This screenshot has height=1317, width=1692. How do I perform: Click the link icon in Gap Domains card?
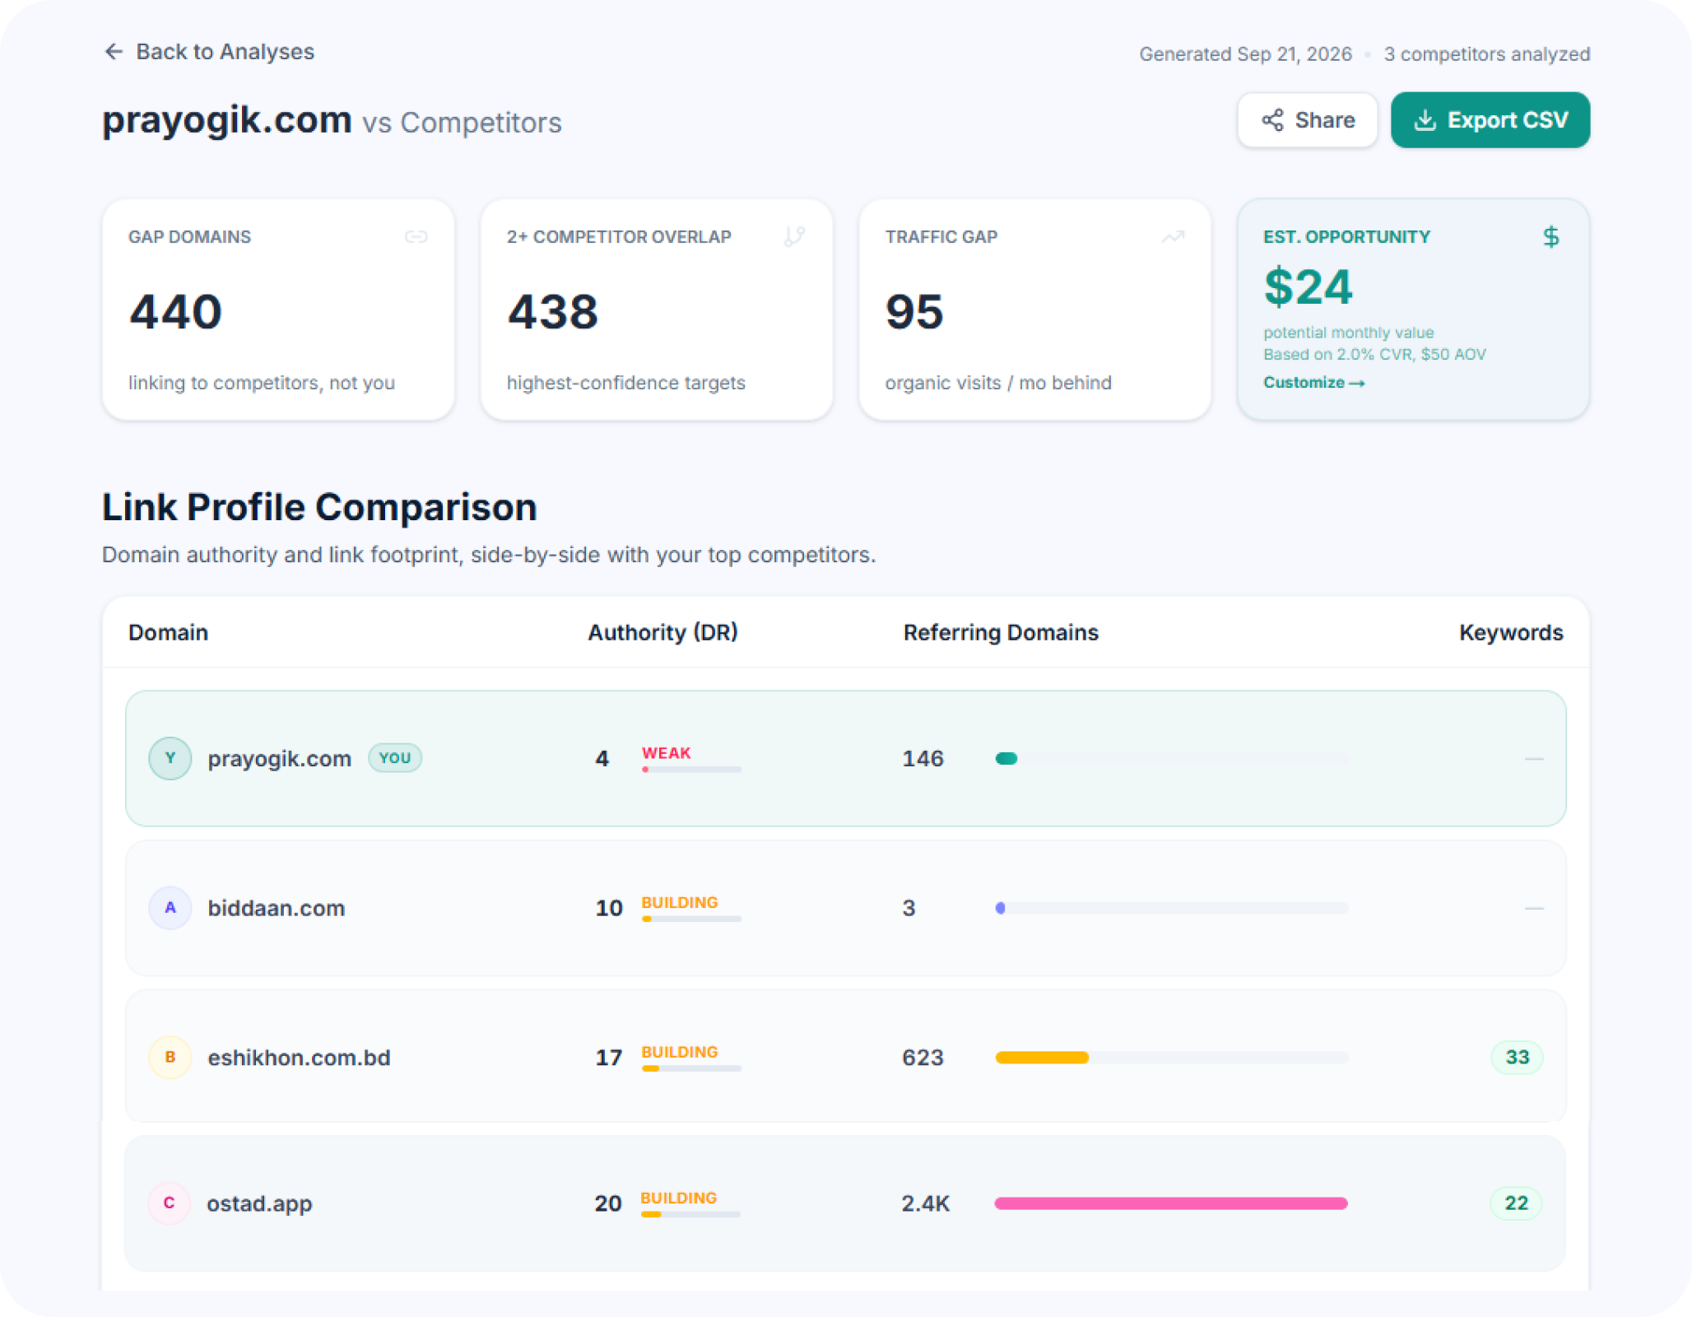click(416, 237)
